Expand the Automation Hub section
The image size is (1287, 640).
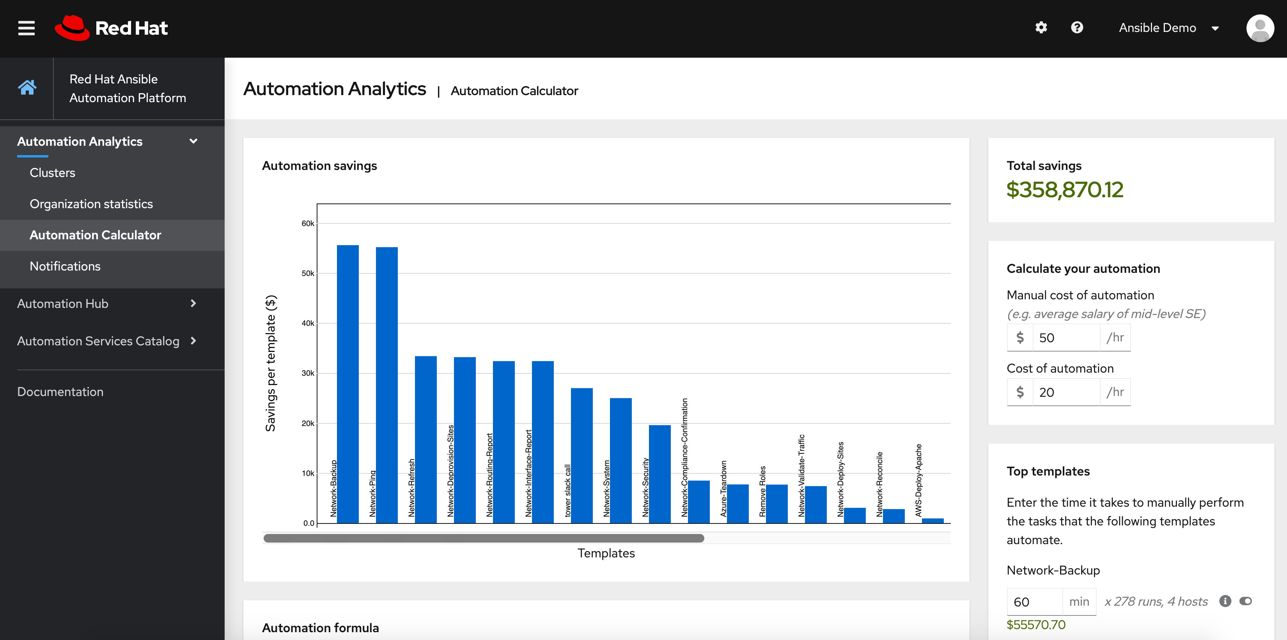click(193, 303)
